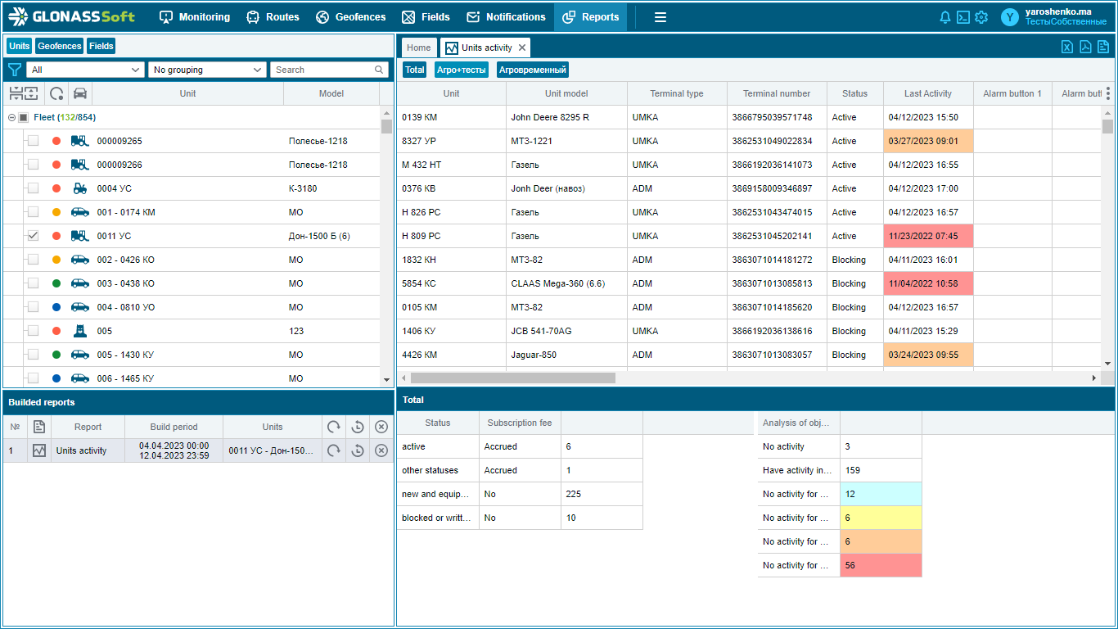
Task: Click the cyan cell with value 12
Action: click(881, 494)
